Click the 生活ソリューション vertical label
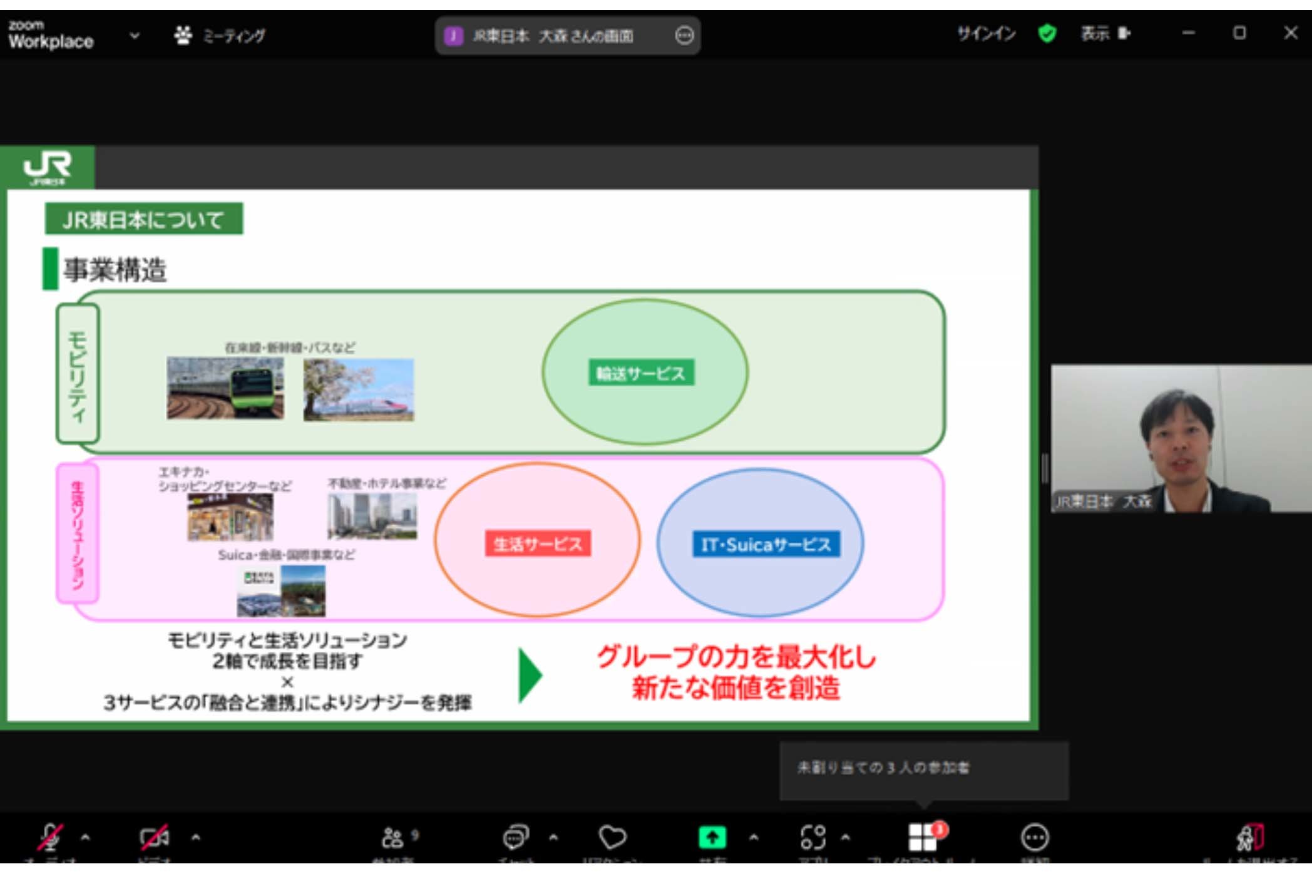1312x874 pixels. (78, 534)
